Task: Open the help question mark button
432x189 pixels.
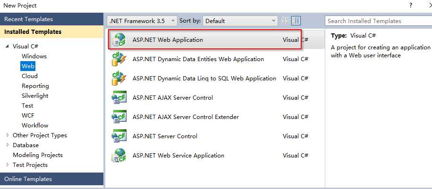Action: click(411, 5)
